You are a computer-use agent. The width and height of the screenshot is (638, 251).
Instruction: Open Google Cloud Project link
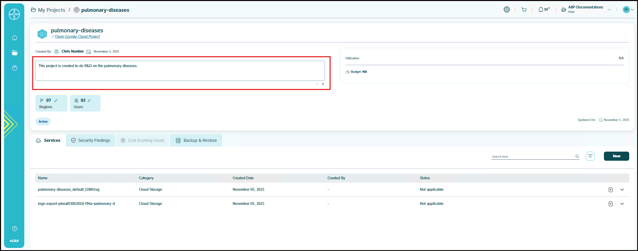(77, 36)
